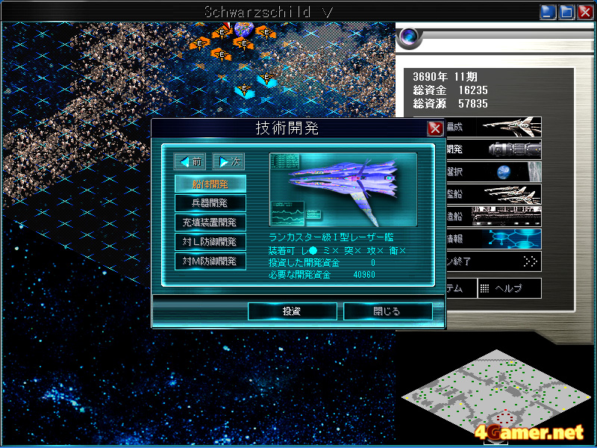The image size is (597, 448).
Task: Click the 3690年 11期 date text
Action: 445,77
